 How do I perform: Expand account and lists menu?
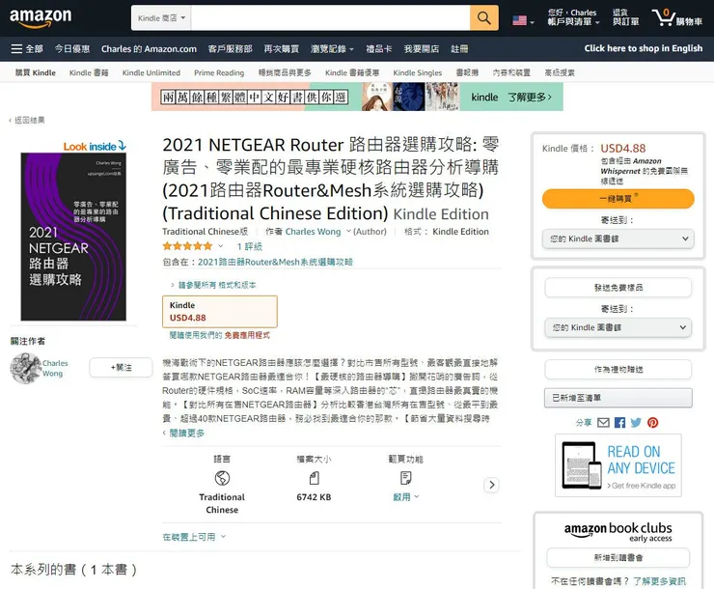(573, 17)
